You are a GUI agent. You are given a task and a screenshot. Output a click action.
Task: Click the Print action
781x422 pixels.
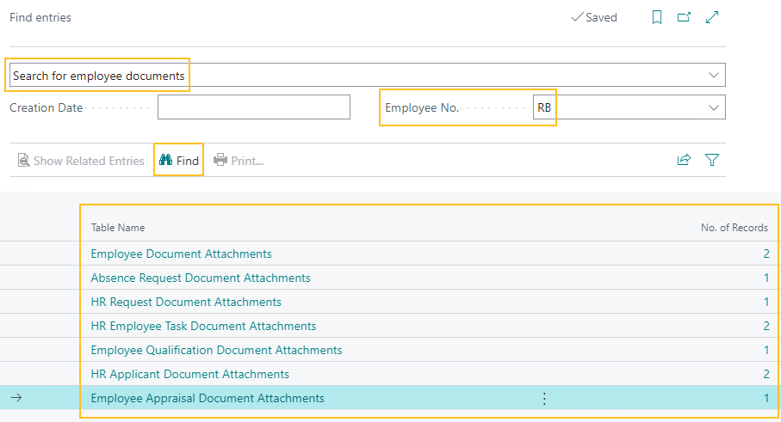pos(239,161)
